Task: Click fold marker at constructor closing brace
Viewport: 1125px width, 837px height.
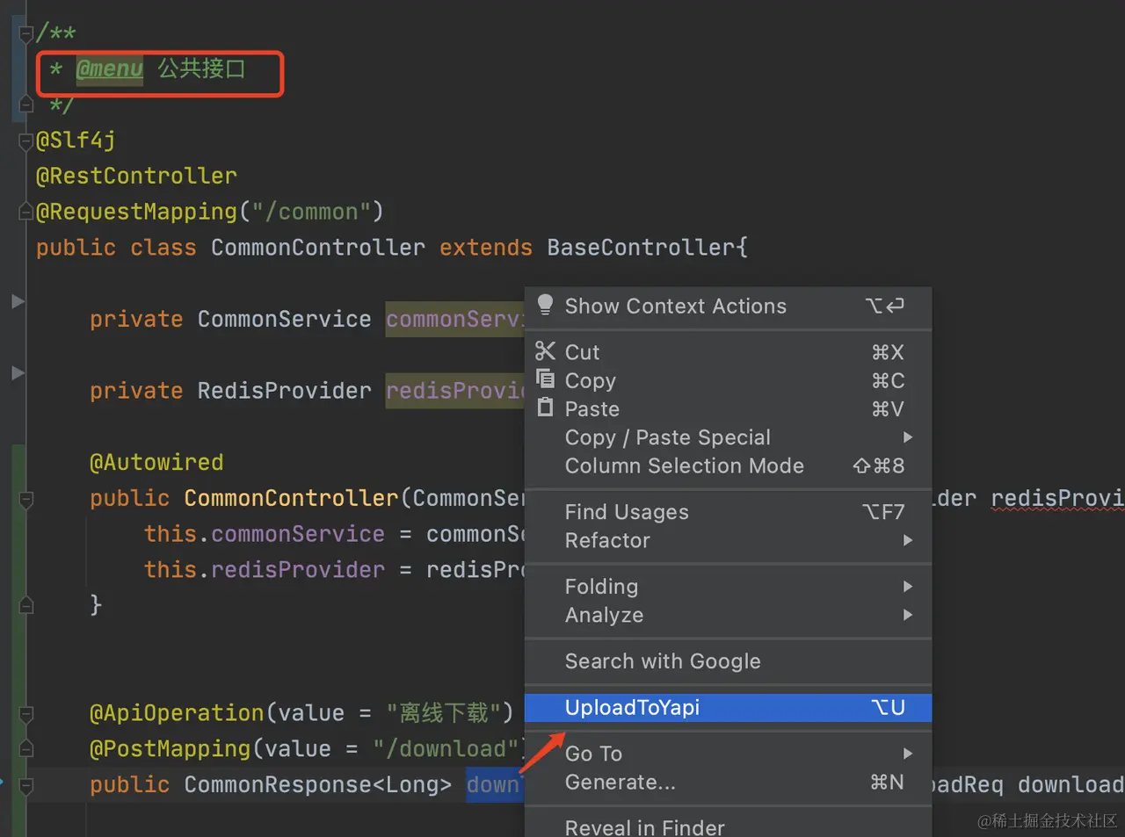Action: click(26, 605)
